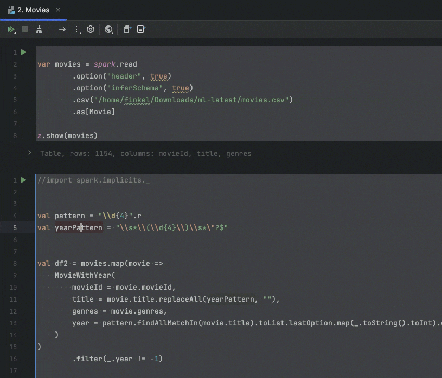Open the vertical dots more-actions dropdown
The width and height of the screenshot is (442, 378).
(76, 29)
